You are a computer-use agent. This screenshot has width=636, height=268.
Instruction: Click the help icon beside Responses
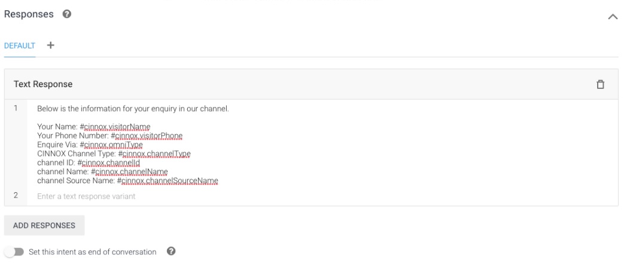point(67,14)
